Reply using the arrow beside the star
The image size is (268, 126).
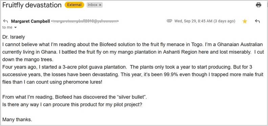pos(257,21)
